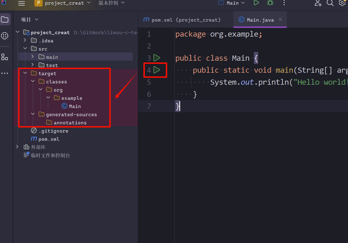Close the Main.java tab
Image resolution: width=348 pixels, height=243 pixels.
280,19
